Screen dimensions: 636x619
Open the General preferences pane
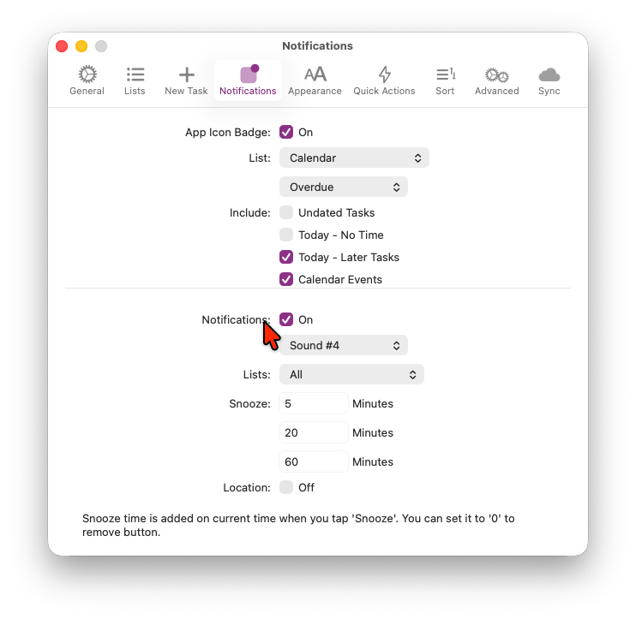[87, 80]
